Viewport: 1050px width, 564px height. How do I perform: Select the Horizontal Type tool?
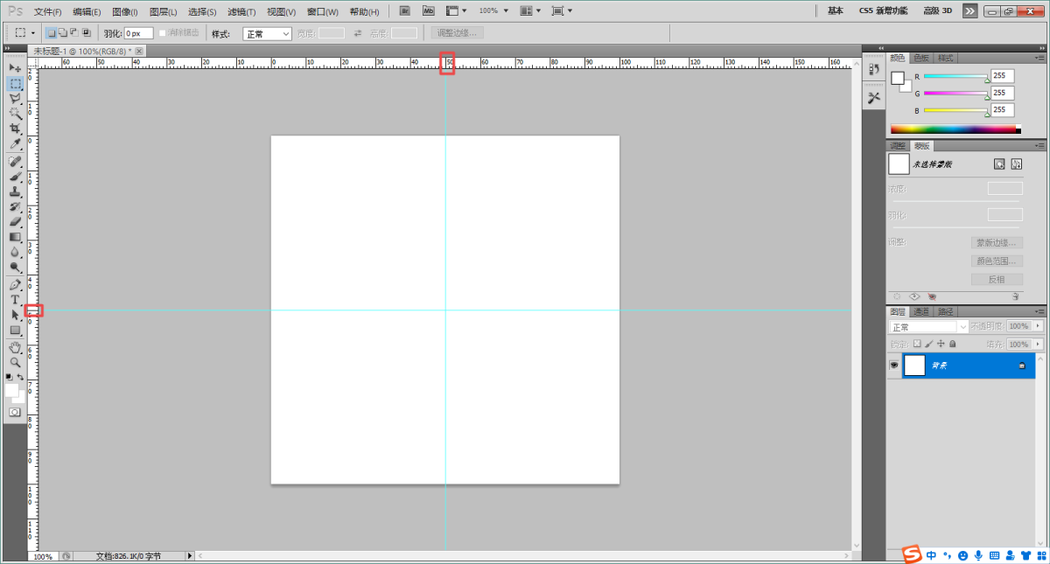point(15,299)
